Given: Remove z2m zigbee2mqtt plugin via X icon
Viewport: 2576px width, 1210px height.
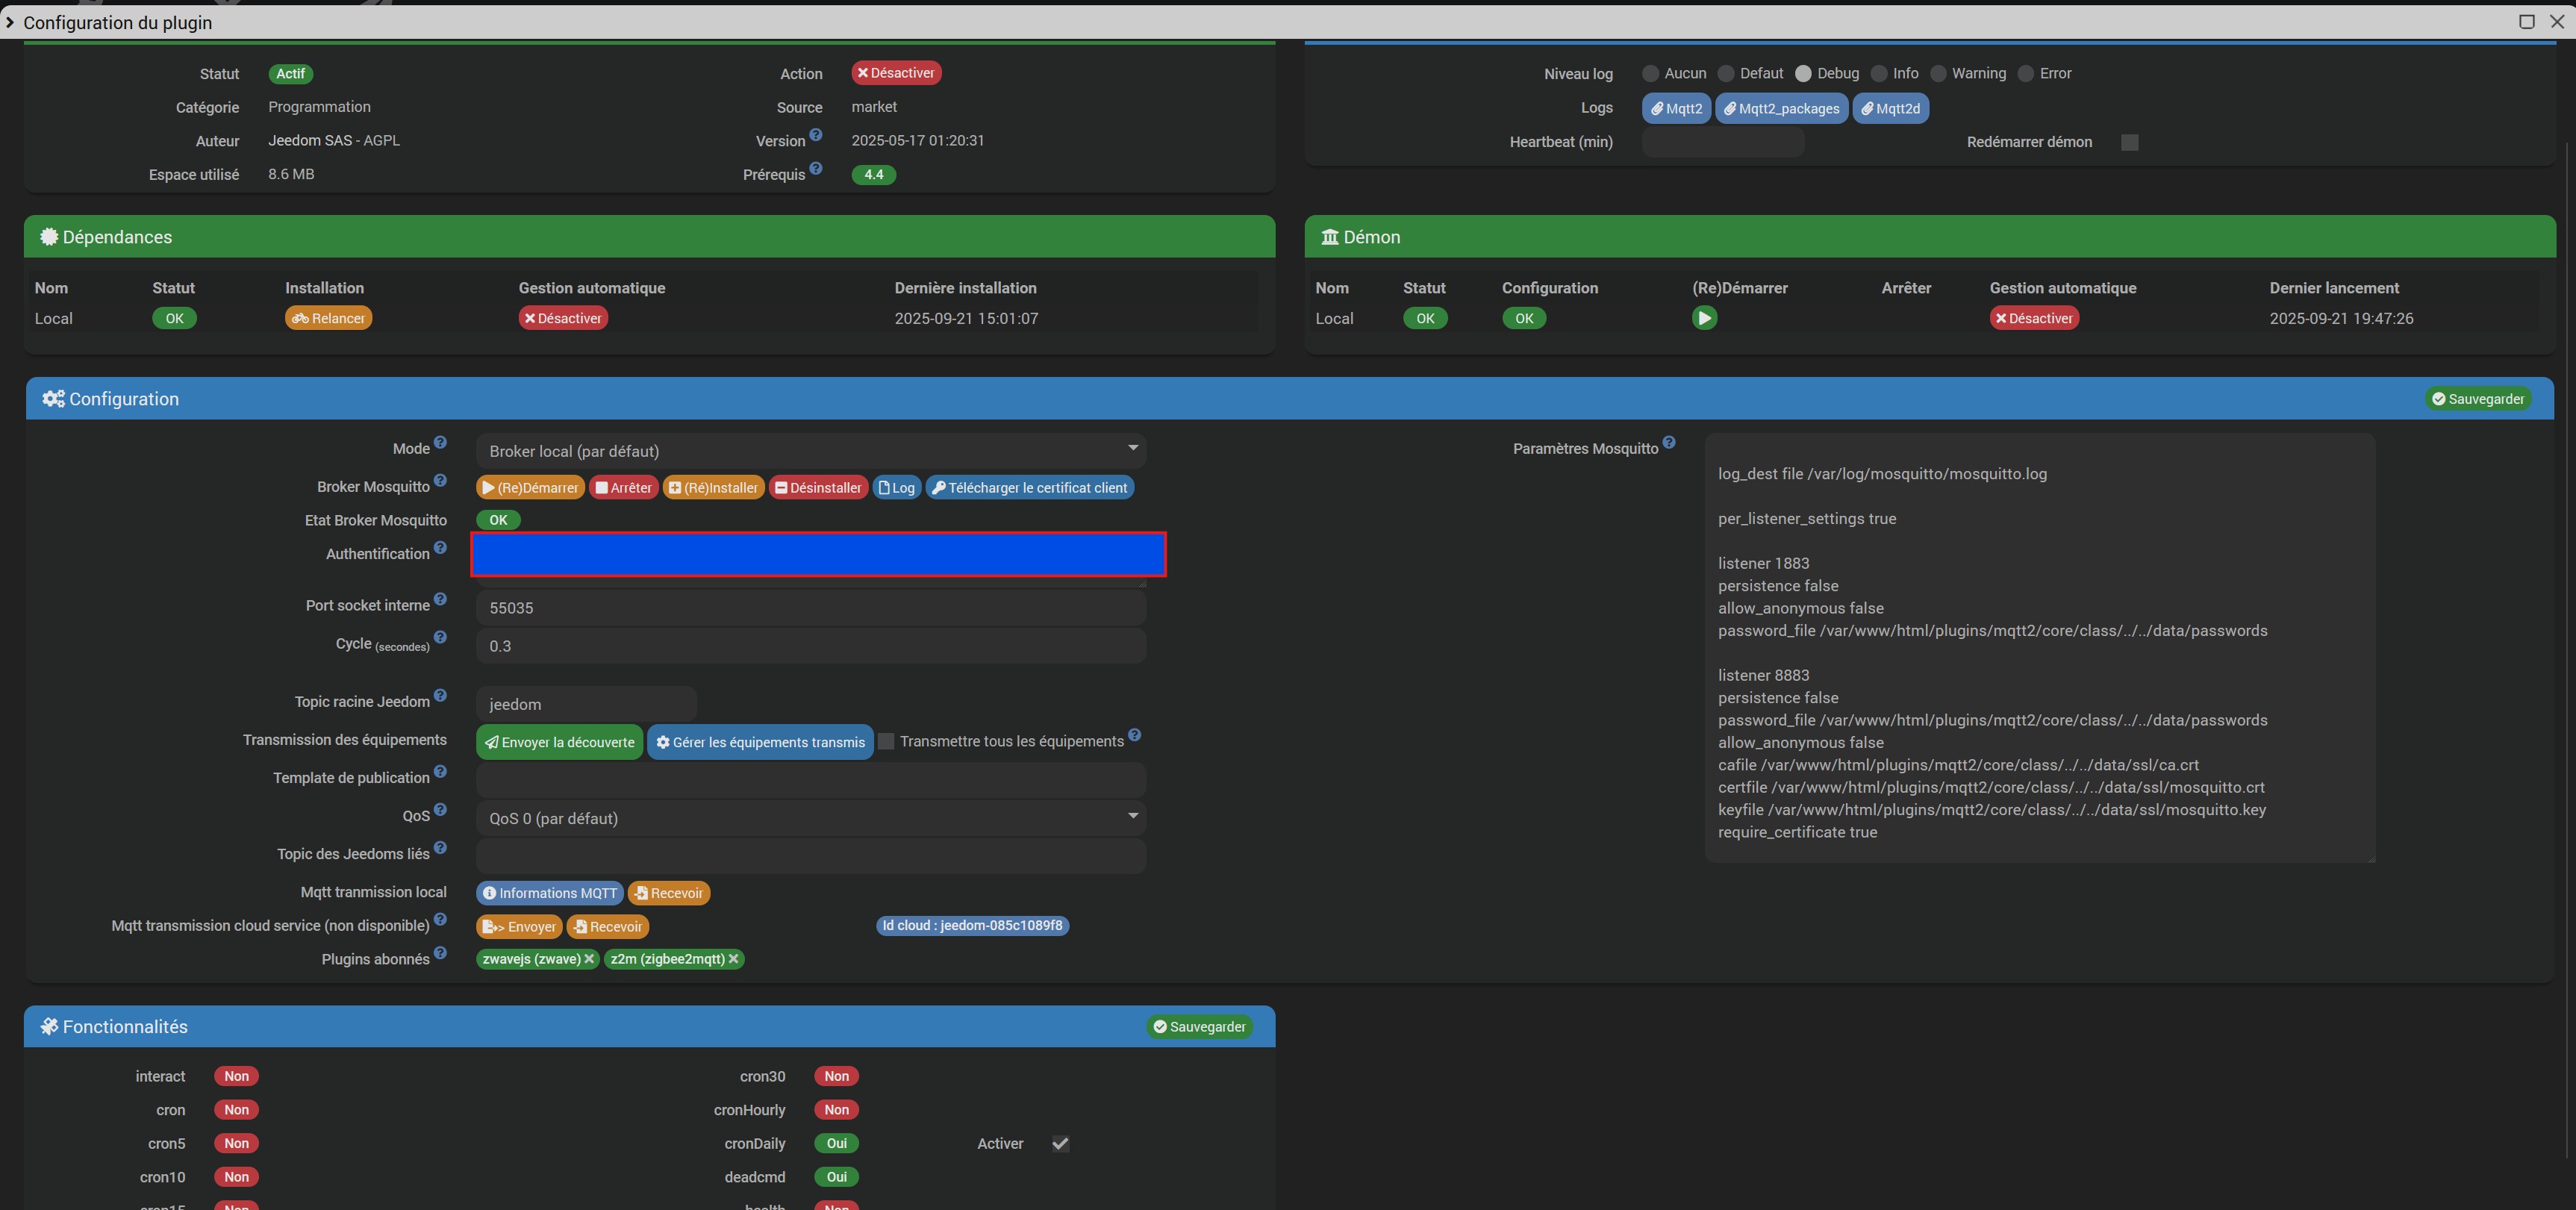Looking at the screenshot, I should pos(734,959).
